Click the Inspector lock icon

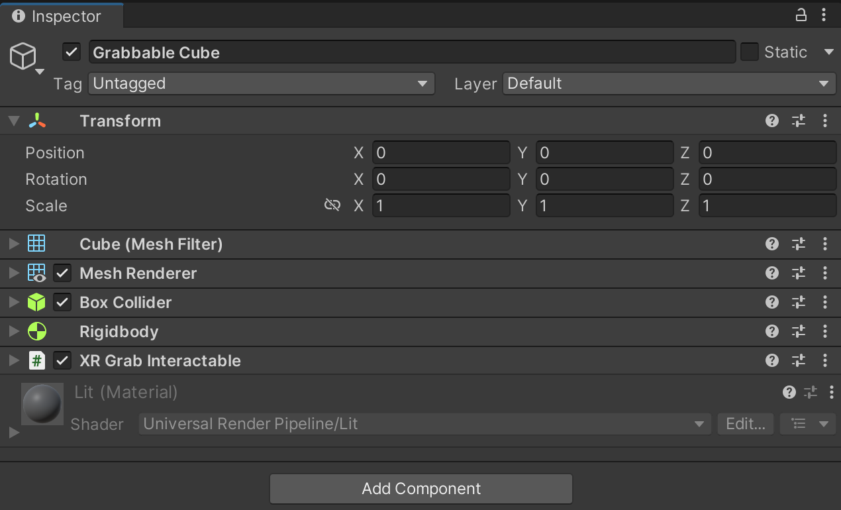(801, 14)
